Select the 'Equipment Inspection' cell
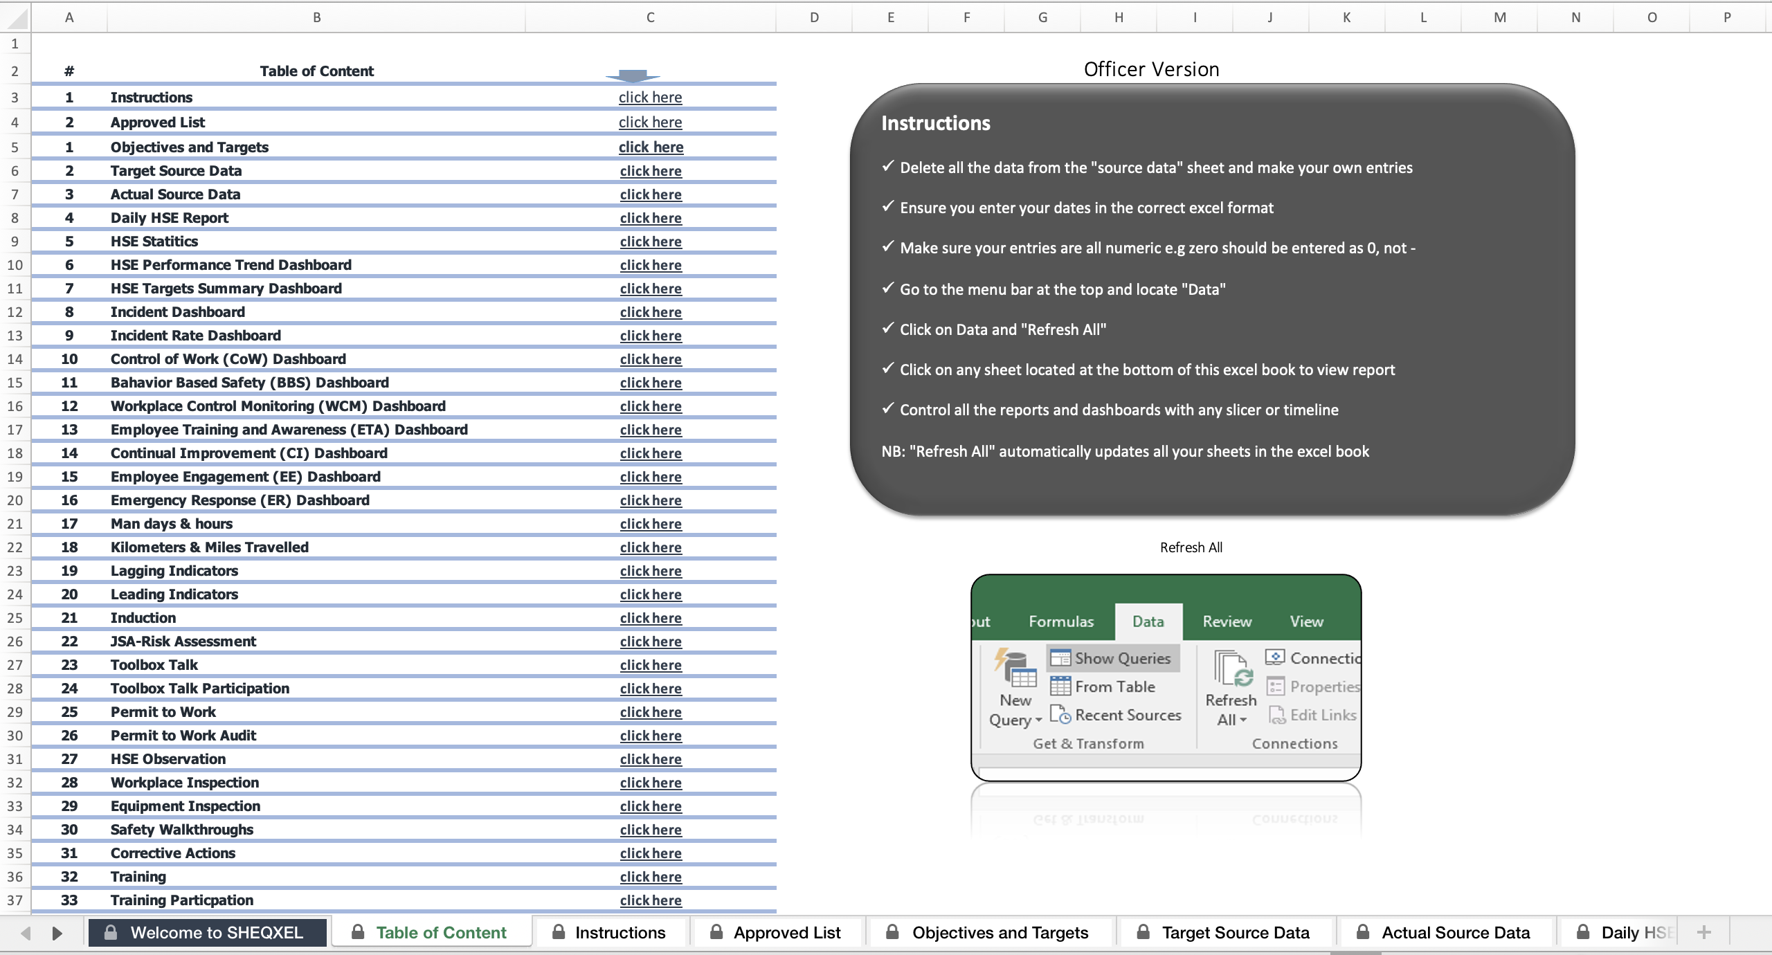 click(316, 806)
